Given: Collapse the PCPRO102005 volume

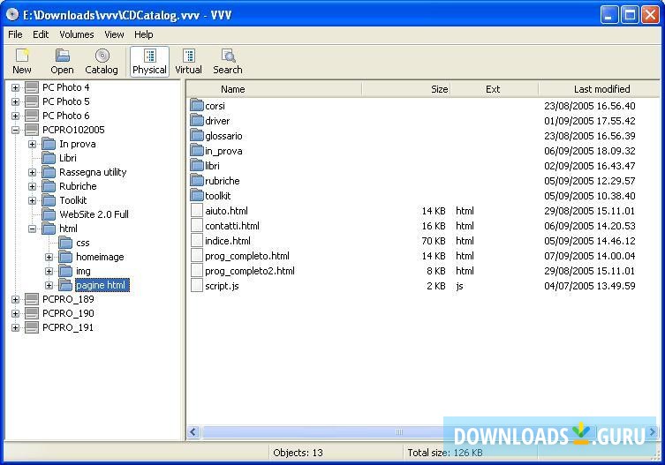Looking at the screenshot, I should pyautogui.click(x=15, y=130).
